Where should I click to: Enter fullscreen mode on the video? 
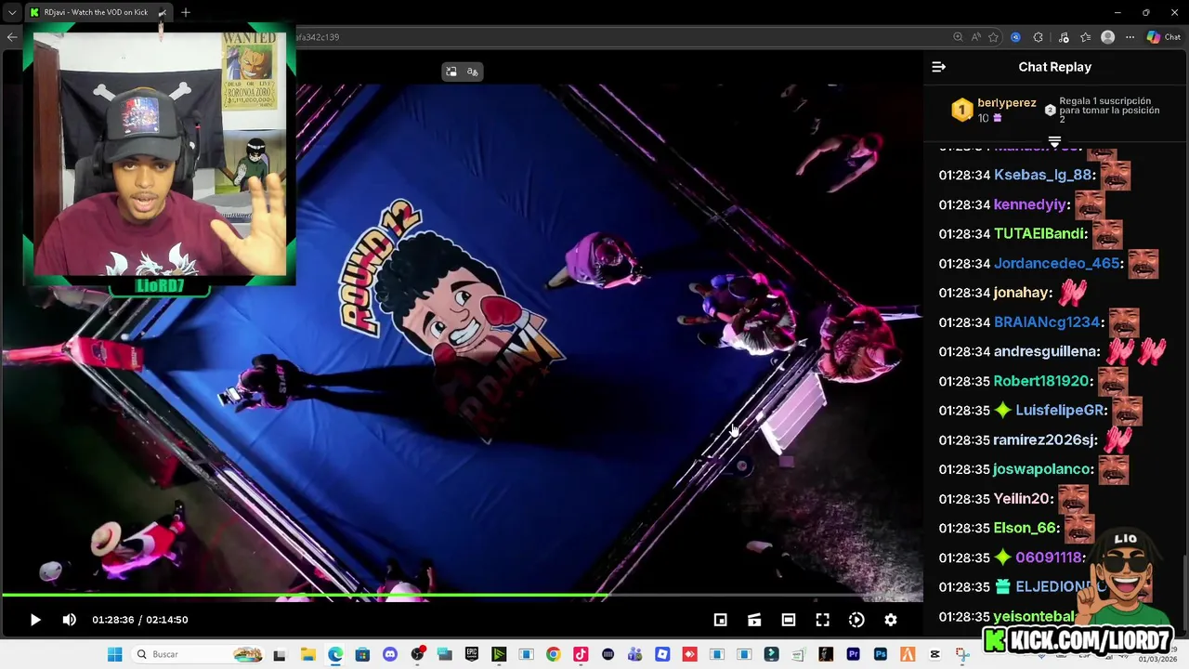tap(822, 620)
